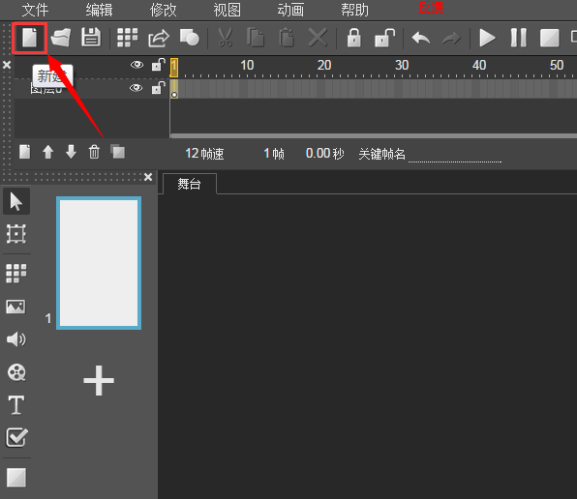Open a project with the folder icon

pyautogui.click(x=61, y=38)
